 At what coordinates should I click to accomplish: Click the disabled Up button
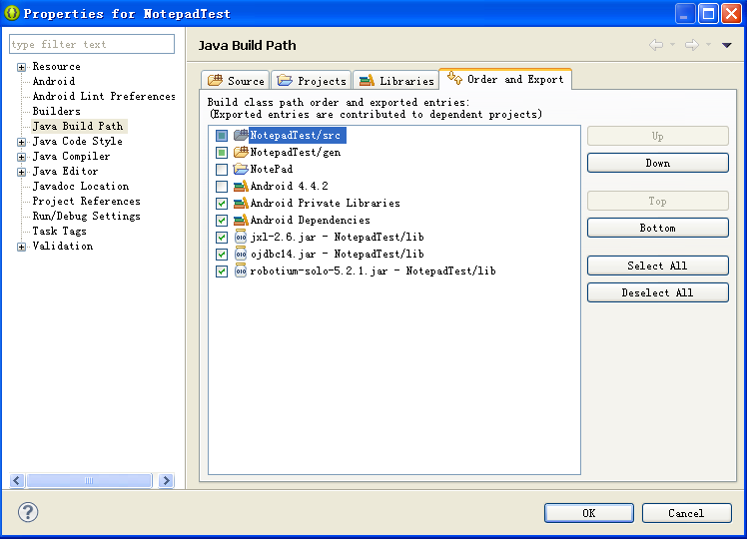coord(657,136)
